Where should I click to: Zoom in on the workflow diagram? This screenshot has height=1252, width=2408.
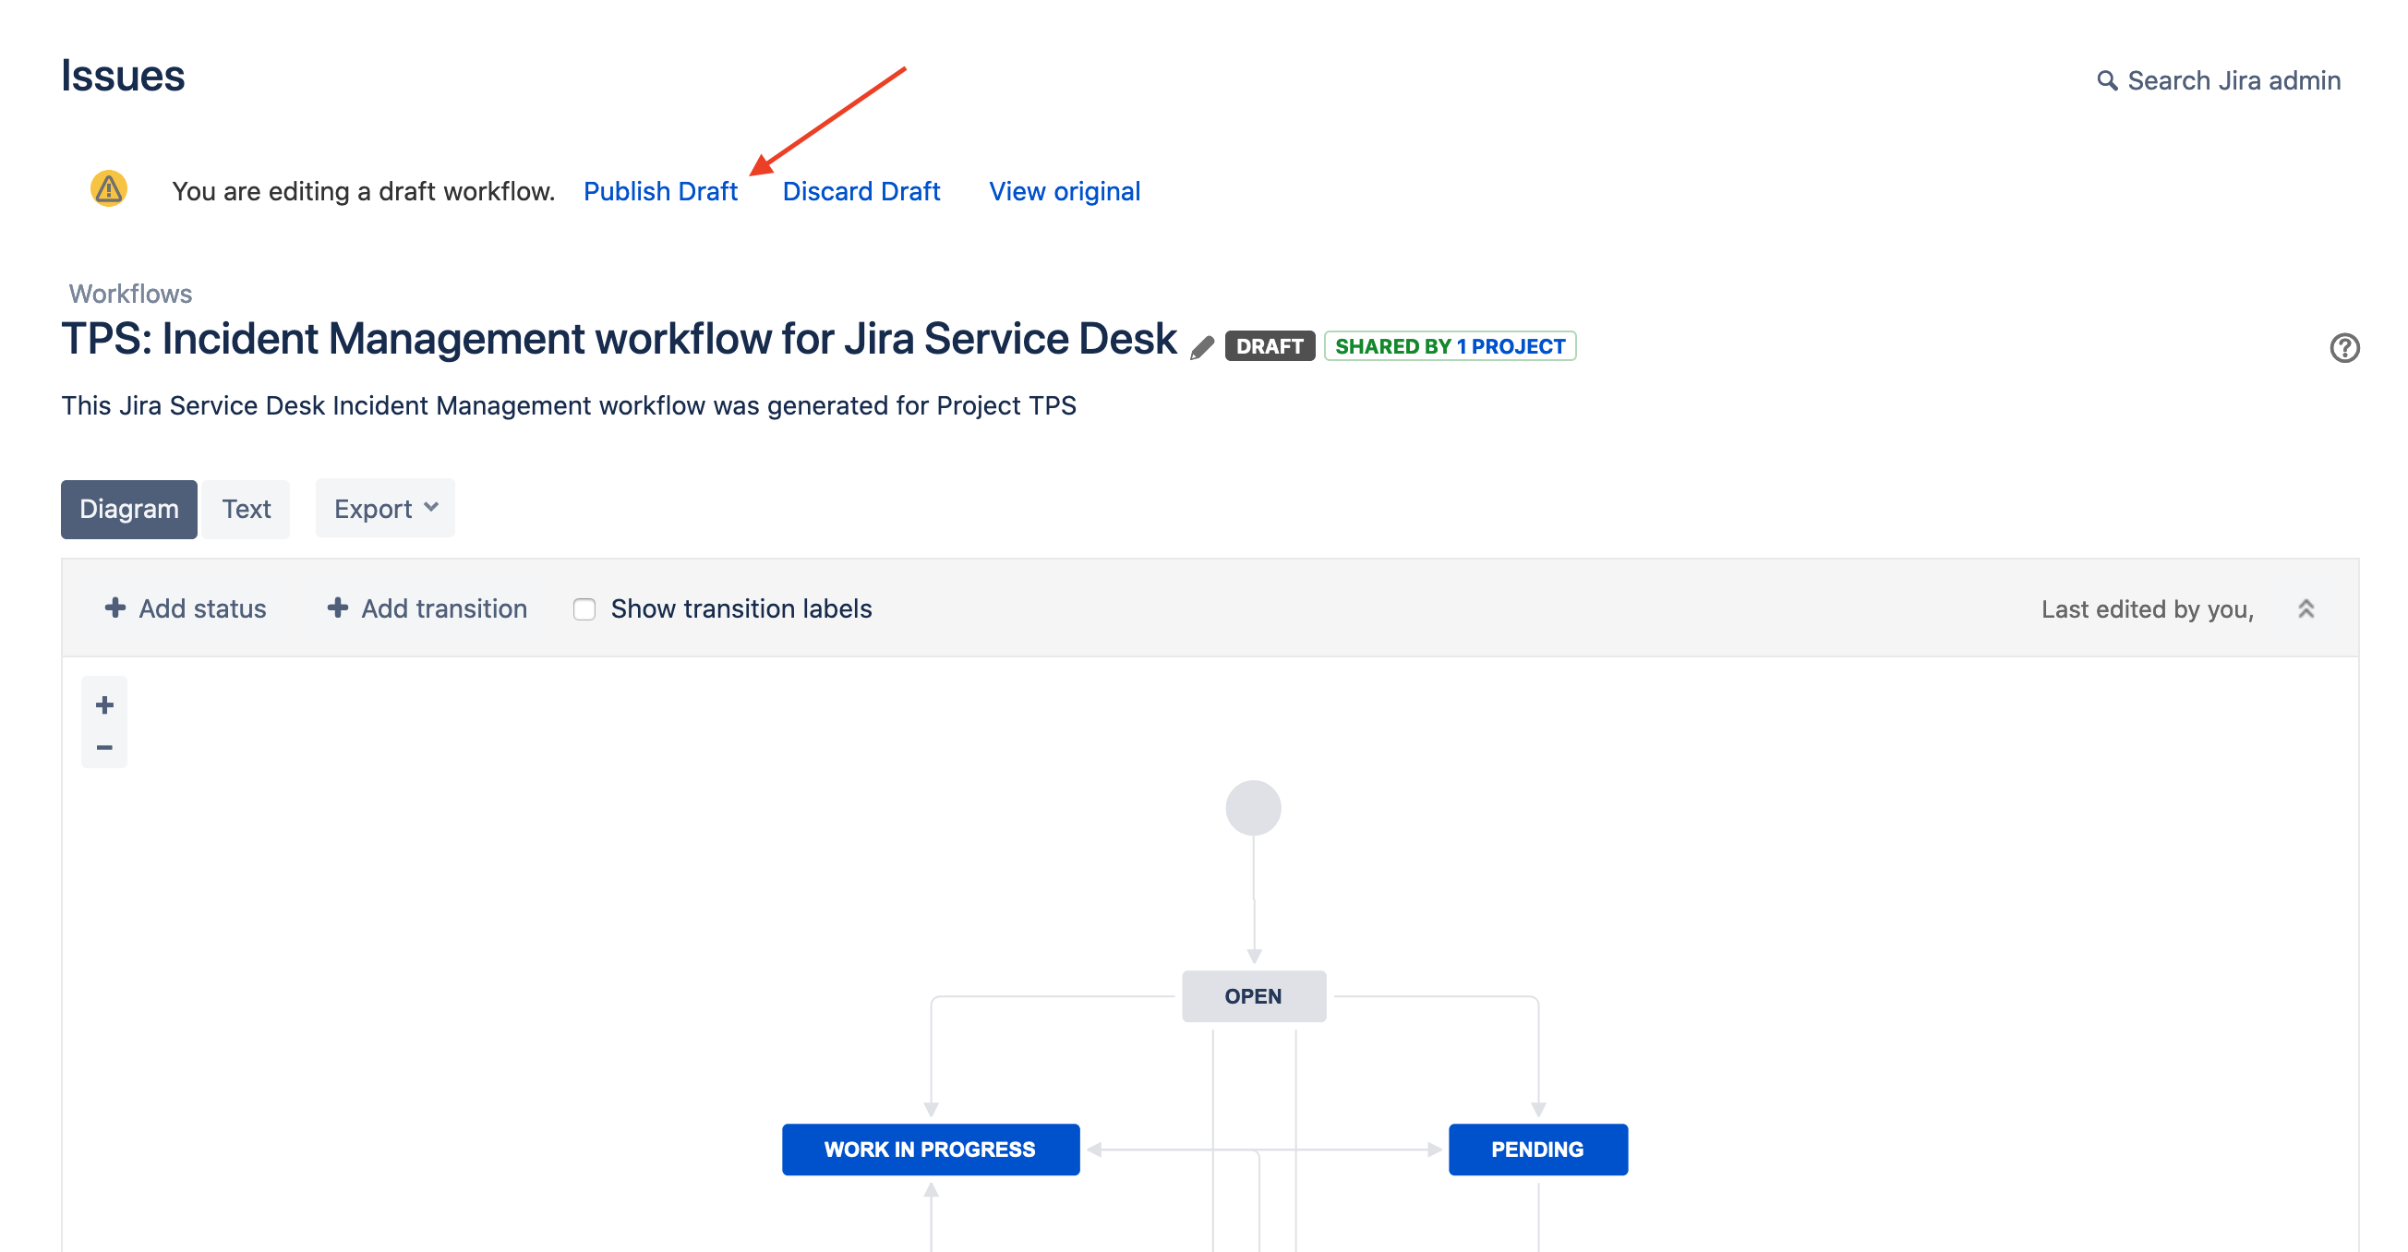[x=103, y=704]
